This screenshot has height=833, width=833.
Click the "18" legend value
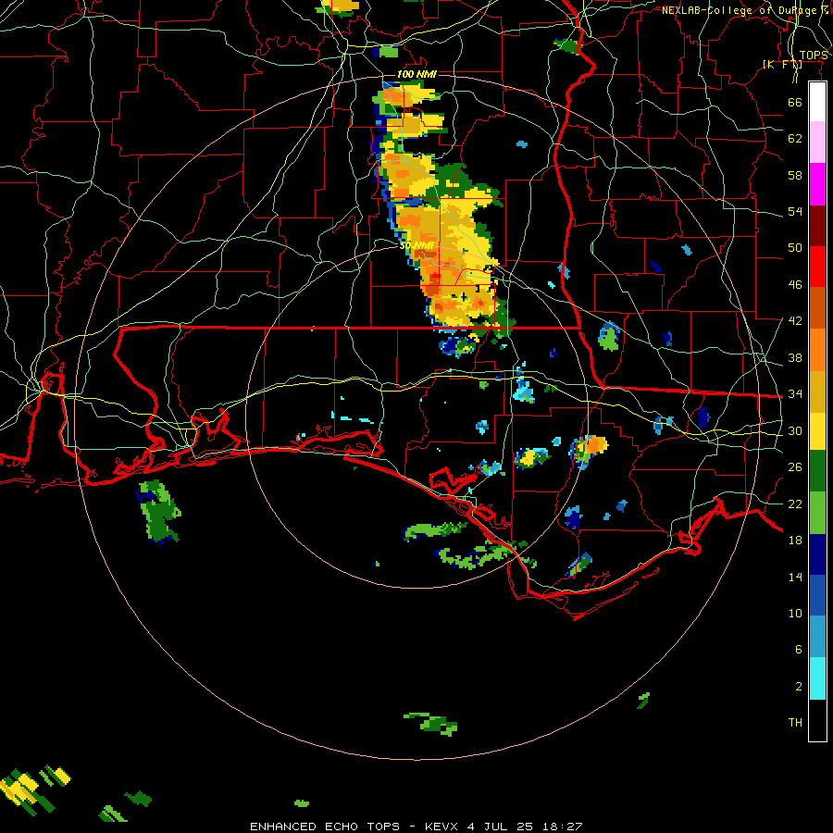coord(795,541)
